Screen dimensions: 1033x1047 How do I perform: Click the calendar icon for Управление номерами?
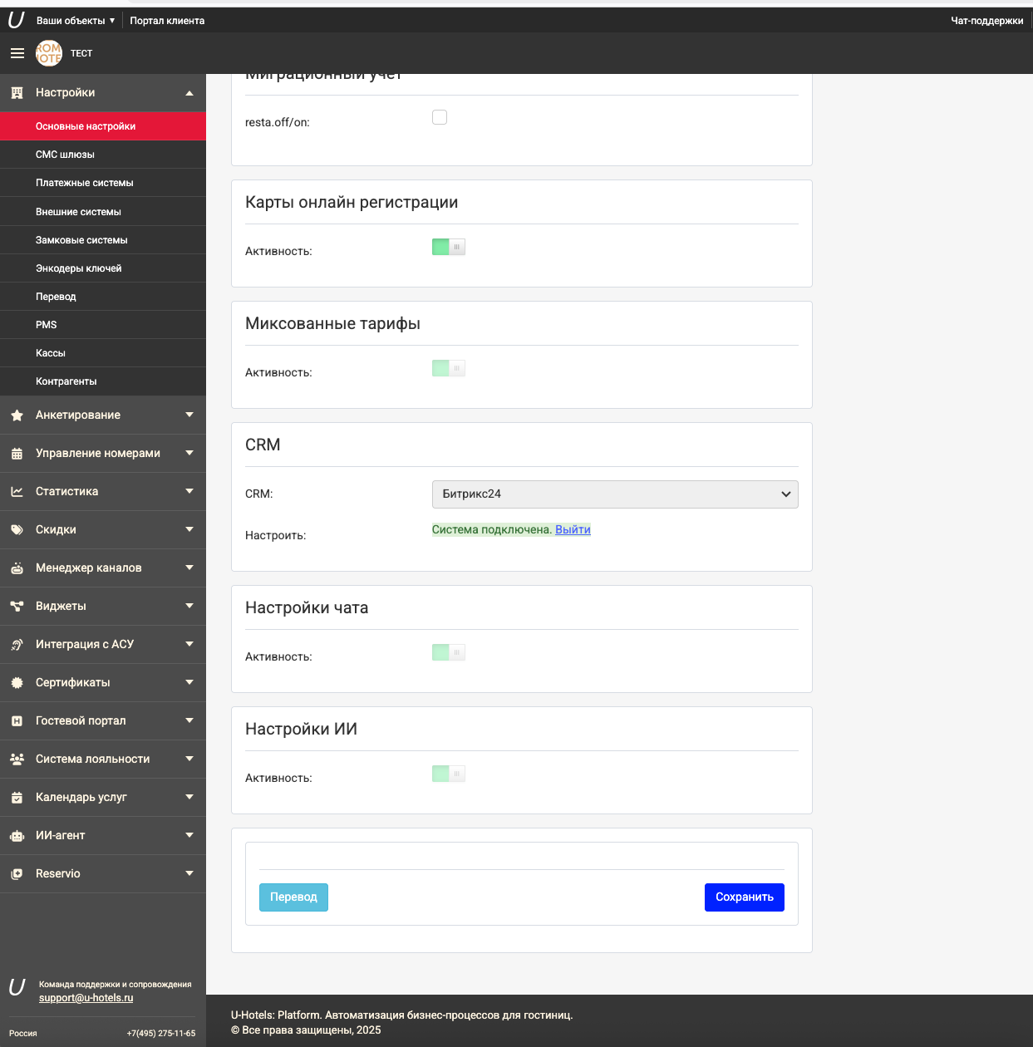[17, 454]
